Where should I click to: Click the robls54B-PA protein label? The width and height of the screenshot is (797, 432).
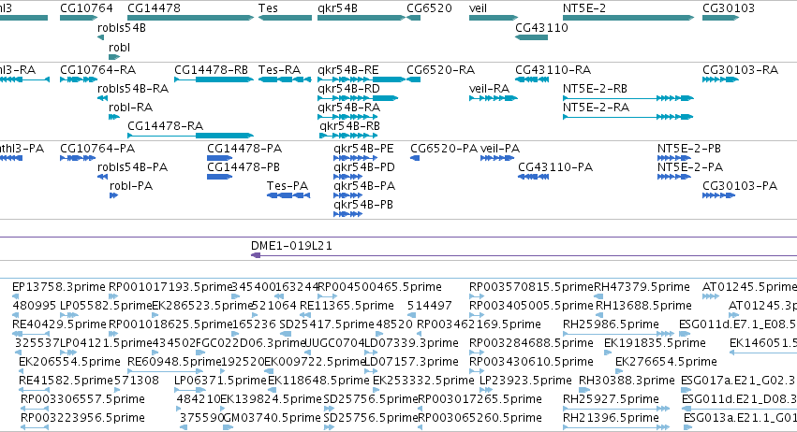point(132,167)
